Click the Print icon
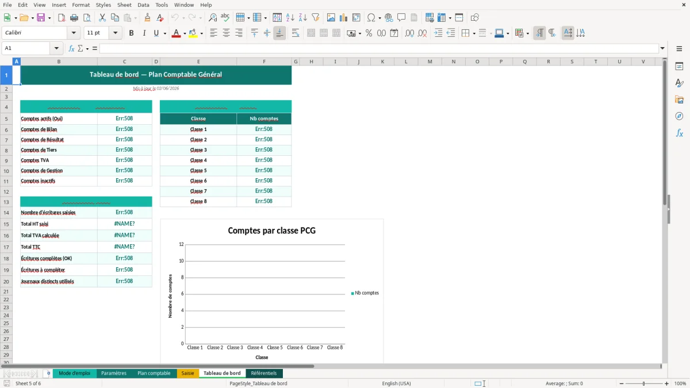 [x=74, y=18]
